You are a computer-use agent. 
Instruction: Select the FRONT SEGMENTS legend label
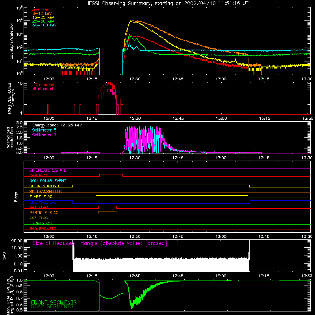pyautogui.click(x=54, y=302)
